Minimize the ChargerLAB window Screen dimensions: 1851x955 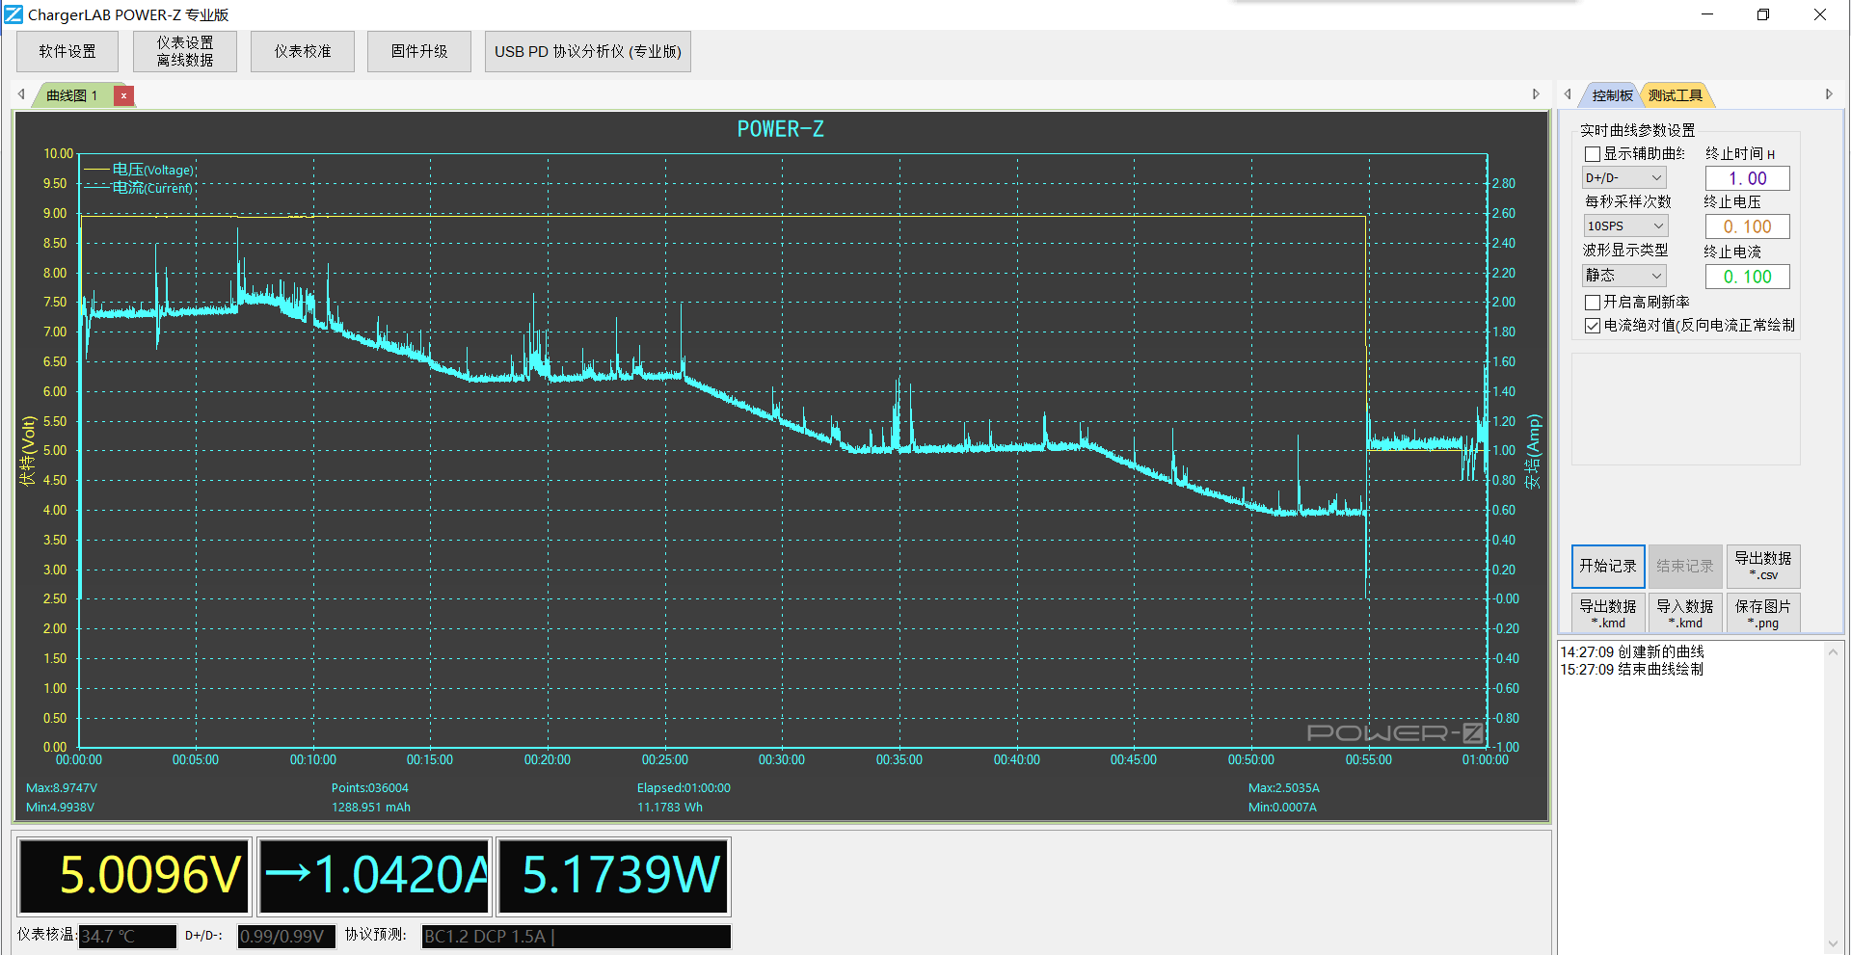(x=1707, y=14)
